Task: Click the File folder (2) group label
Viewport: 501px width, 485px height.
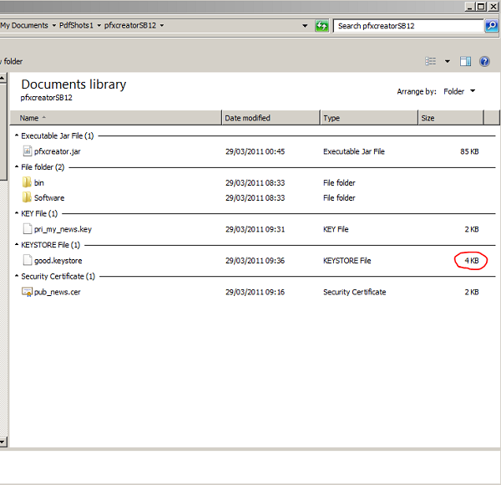Action: pos(43,167)
